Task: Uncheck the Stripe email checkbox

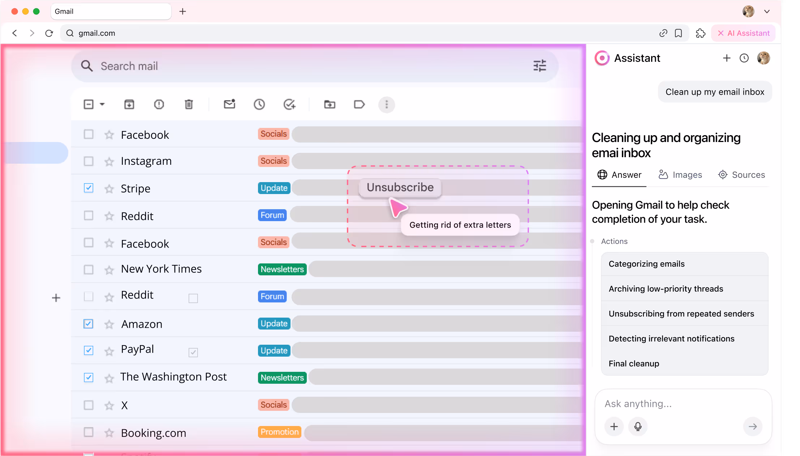Action: point(89,188)
